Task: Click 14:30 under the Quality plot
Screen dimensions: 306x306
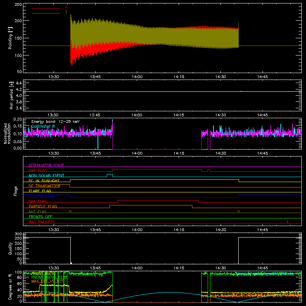Action: tap(221, 268)
